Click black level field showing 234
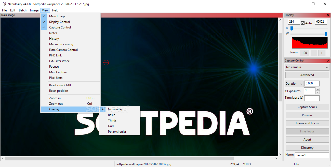This screenshot has width=331, height=167. click(x=294, y=22)
